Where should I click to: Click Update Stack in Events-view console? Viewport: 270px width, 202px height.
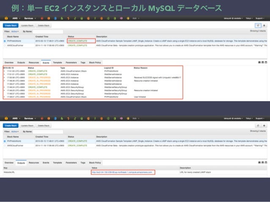[27, 26]
